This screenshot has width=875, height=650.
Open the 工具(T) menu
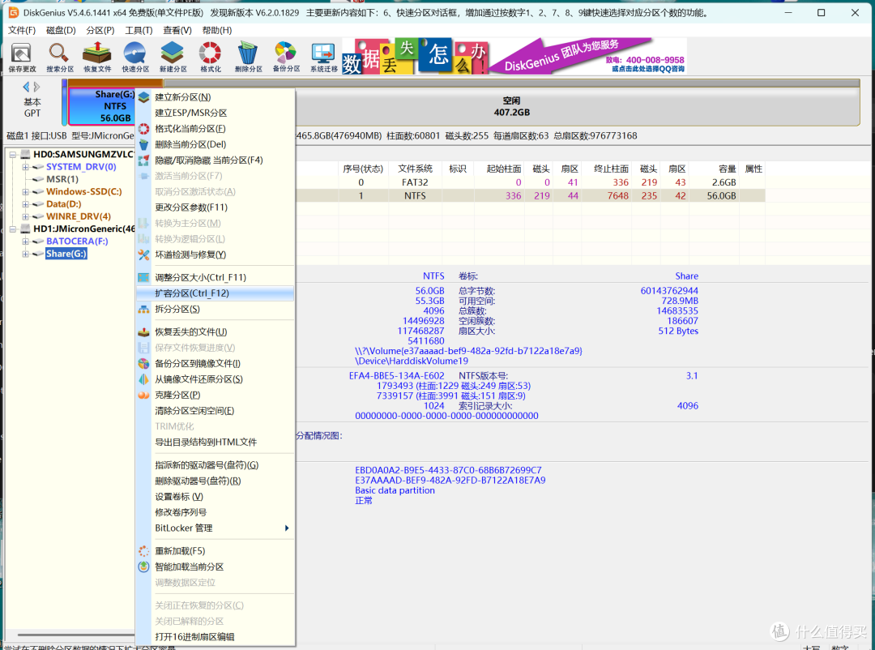(x=139, y=30)
